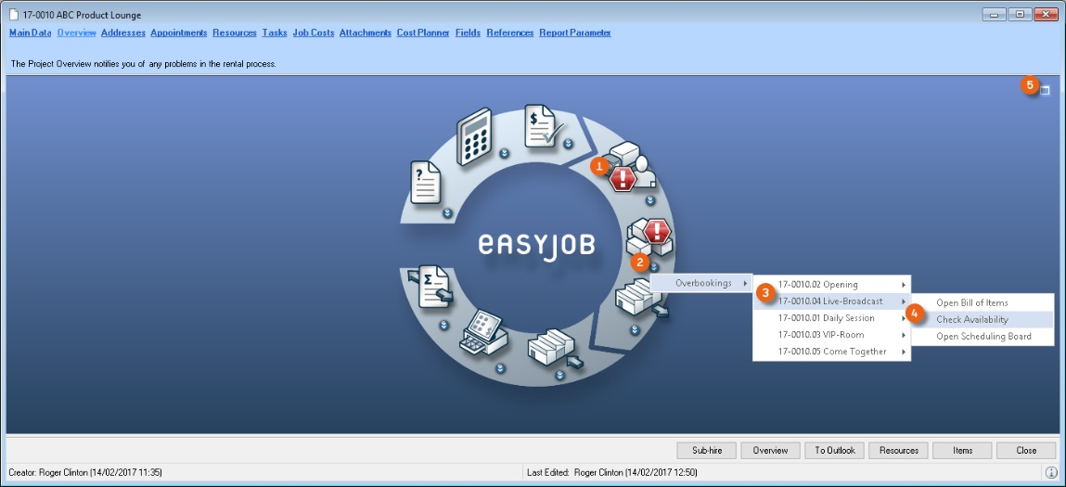Expand the dropdown arrow below the calculator icon
This screenshot has width=1066, height=487.
(x=503, y=154)
